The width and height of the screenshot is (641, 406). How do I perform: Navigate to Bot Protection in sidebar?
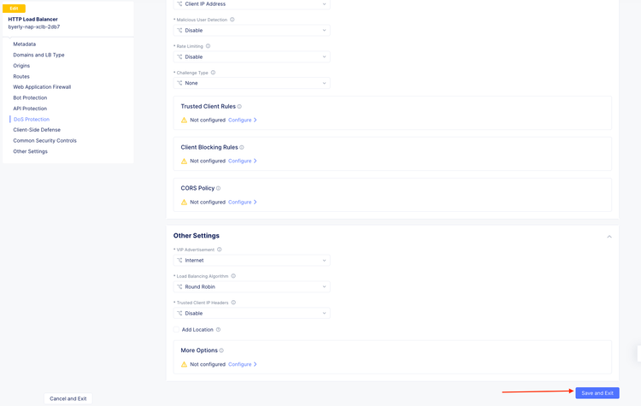[30, 97]
